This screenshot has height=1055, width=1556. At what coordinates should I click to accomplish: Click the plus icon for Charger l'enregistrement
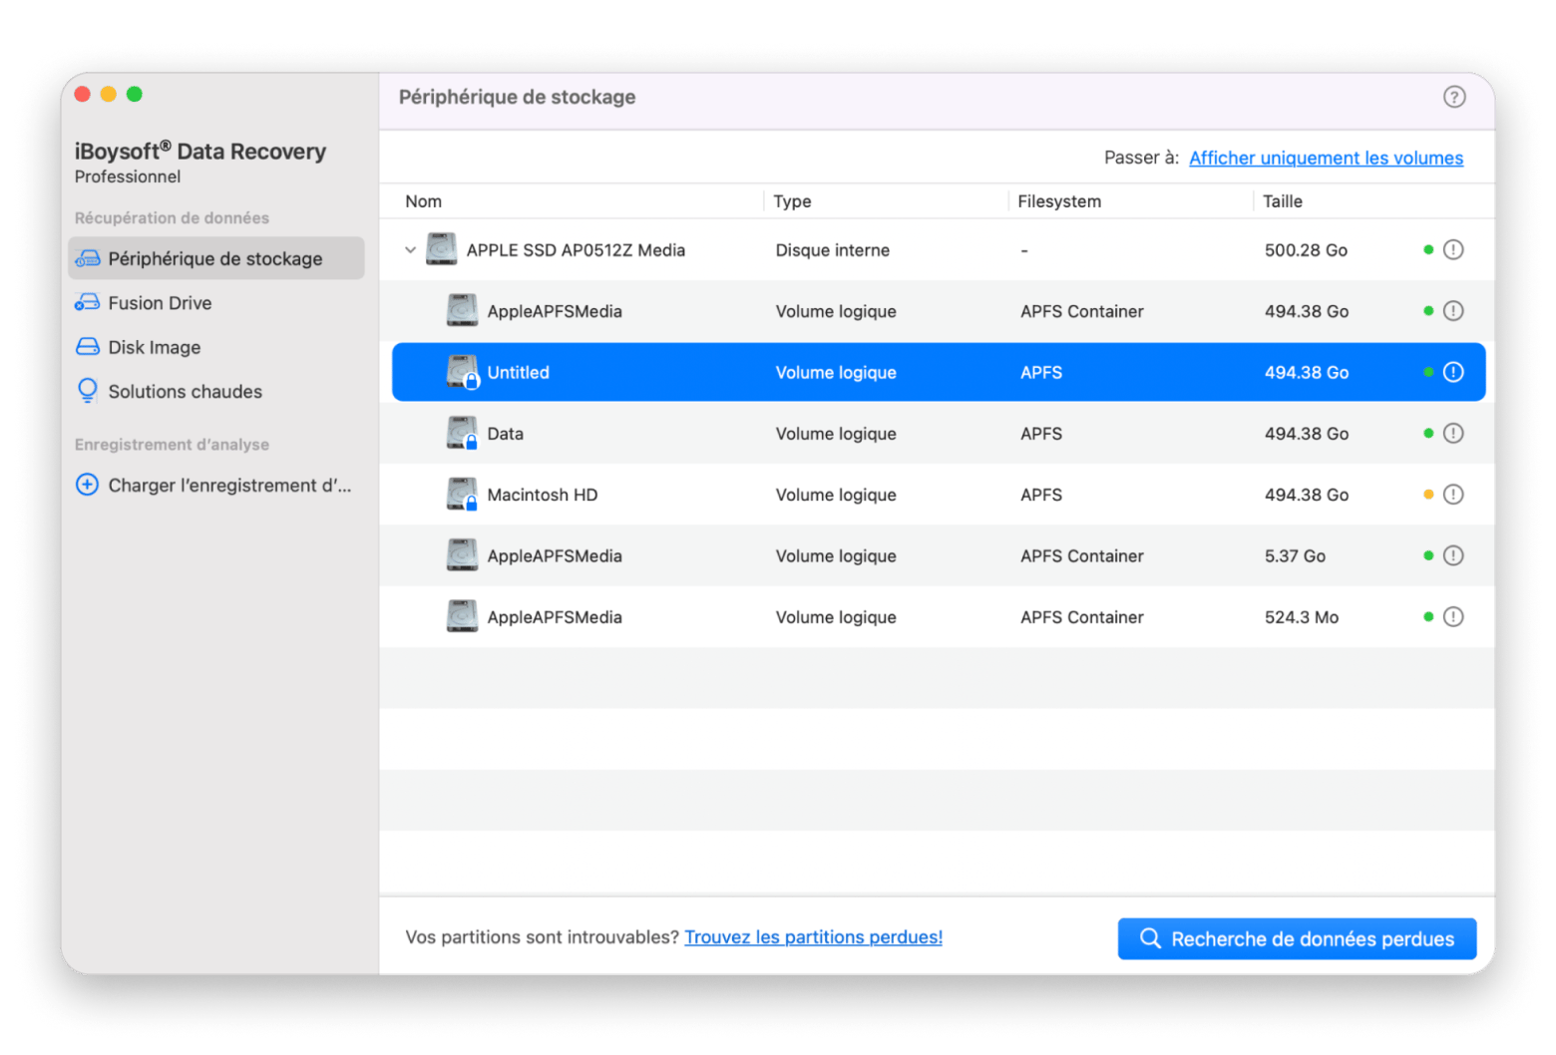point(88,485)
